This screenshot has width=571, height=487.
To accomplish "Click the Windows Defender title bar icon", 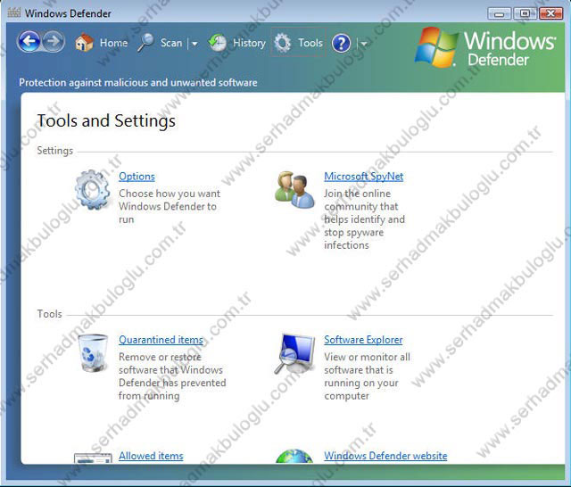I will [14, 12].
